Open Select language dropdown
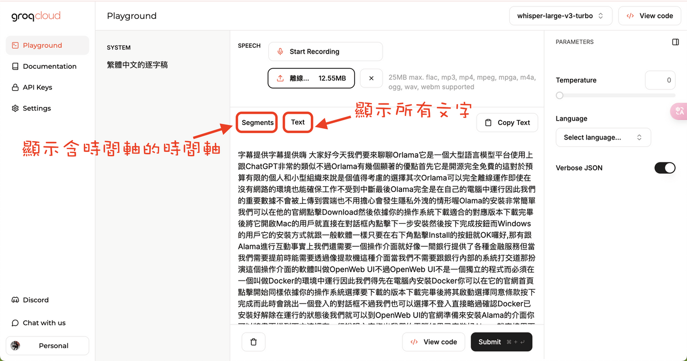 [x=603, y=137]
